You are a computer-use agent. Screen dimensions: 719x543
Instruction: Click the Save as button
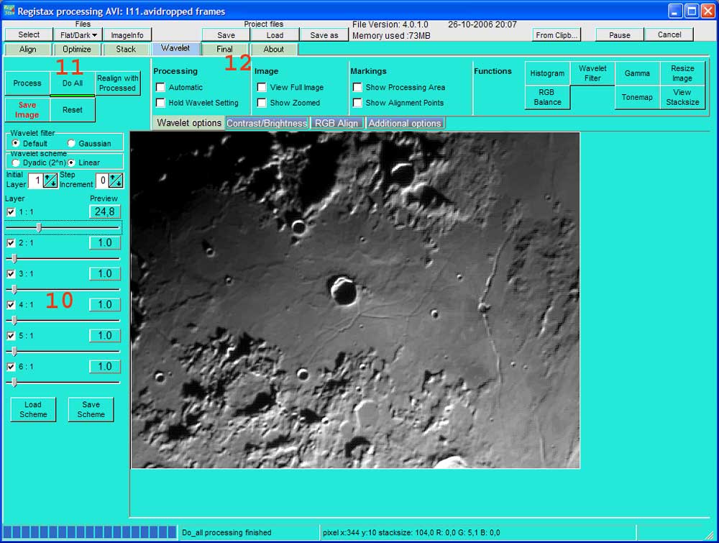click(x=324, y=35)
